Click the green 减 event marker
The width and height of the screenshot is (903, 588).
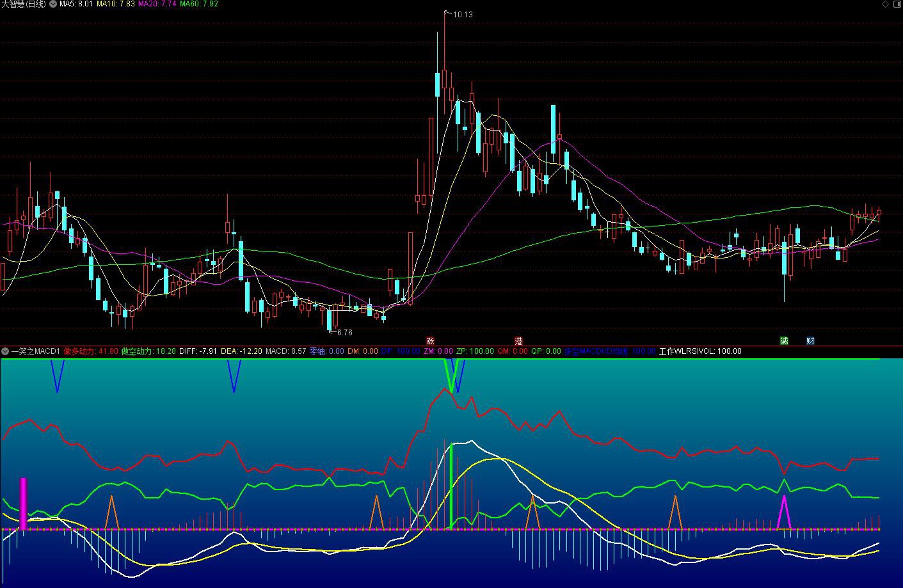[x=783, y=341]
